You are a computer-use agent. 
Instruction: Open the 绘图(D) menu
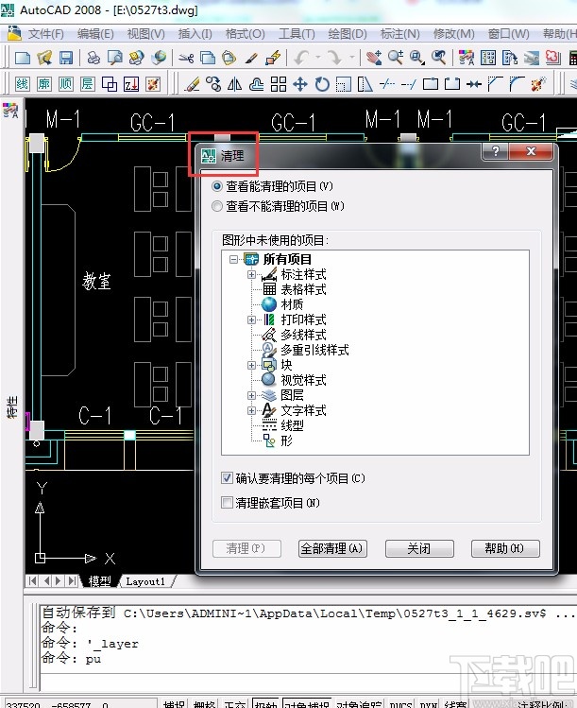(348, 34)
